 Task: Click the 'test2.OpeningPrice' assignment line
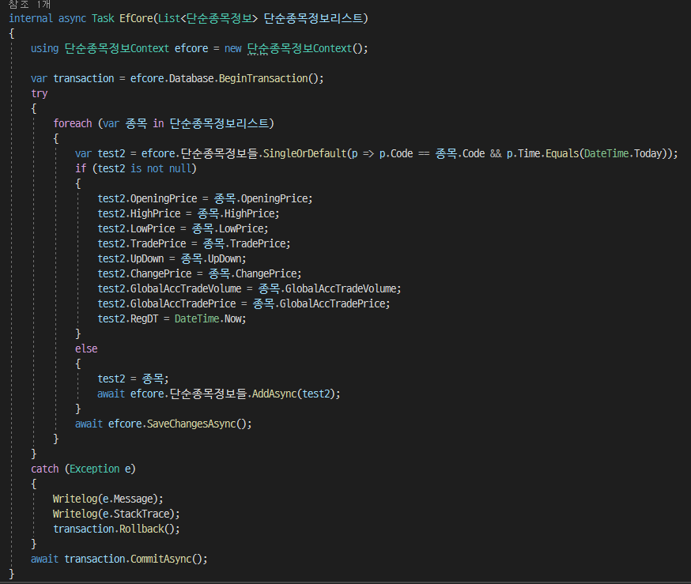click(205, 198)
